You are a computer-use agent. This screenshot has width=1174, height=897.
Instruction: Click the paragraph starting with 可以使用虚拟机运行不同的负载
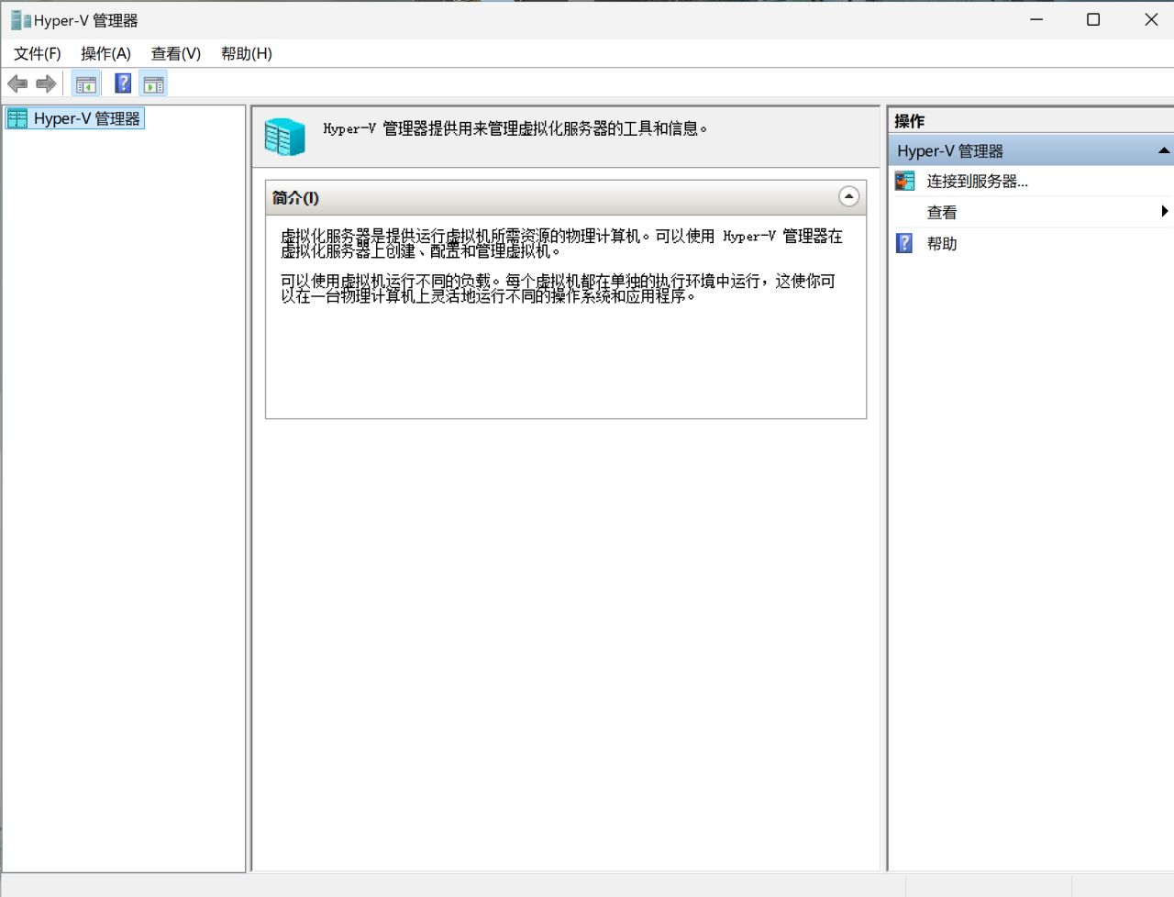point(558,288)
